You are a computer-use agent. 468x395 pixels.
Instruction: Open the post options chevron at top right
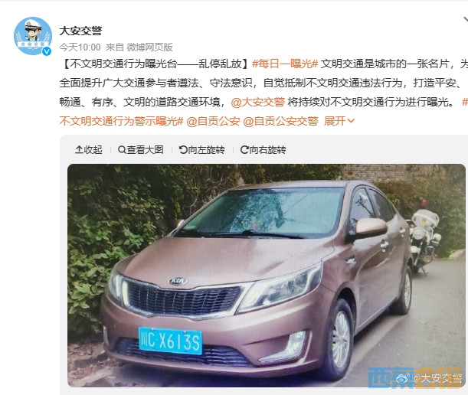click(465, 21)
